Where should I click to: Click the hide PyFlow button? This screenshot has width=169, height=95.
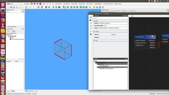(58, 4)
